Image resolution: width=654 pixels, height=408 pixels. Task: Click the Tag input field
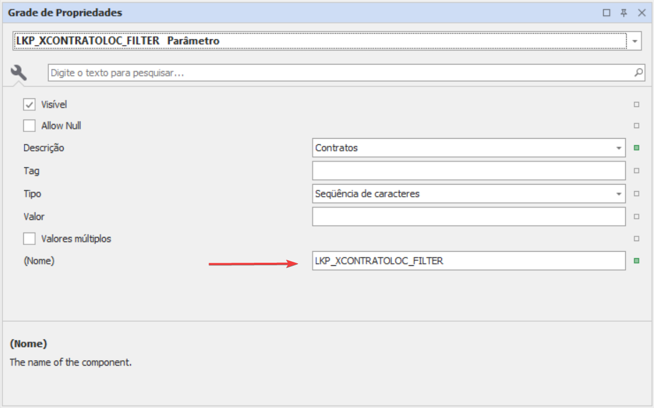pos(469,171)
